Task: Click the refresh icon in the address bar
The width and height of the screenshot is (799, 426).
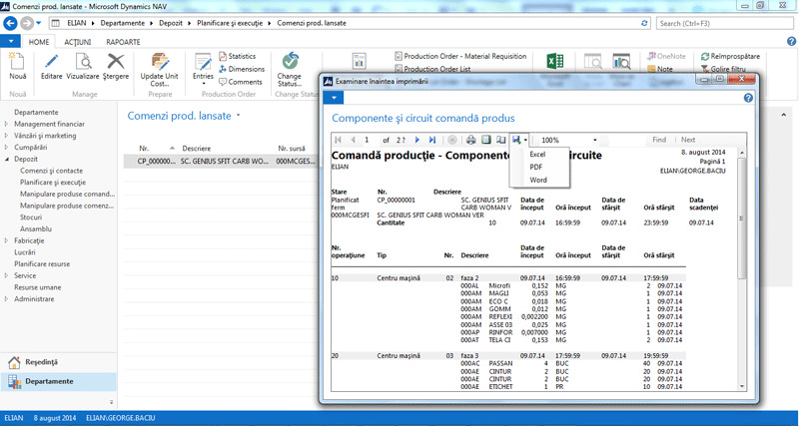Action: pos(644,23)
